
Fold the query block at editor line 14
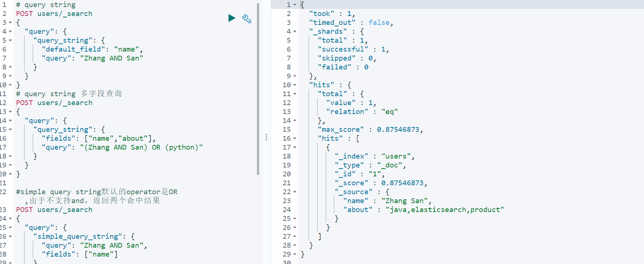(x=10, y=121)
